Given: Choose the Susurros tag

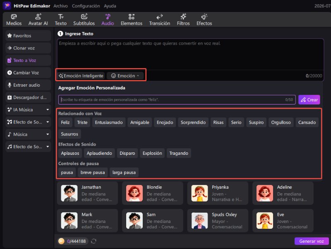Looking at the screenshot, I should [x=70, y=134].
